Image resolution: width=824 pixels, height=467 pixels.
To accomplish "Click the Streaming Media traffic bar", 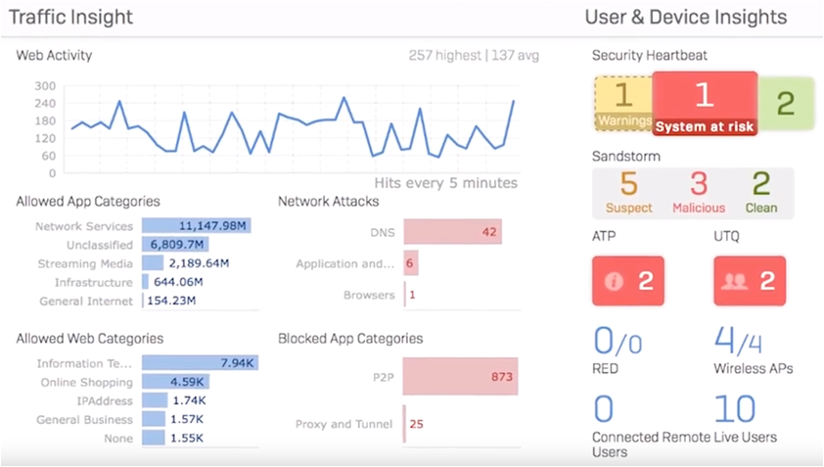I will (x=153, y=263).
